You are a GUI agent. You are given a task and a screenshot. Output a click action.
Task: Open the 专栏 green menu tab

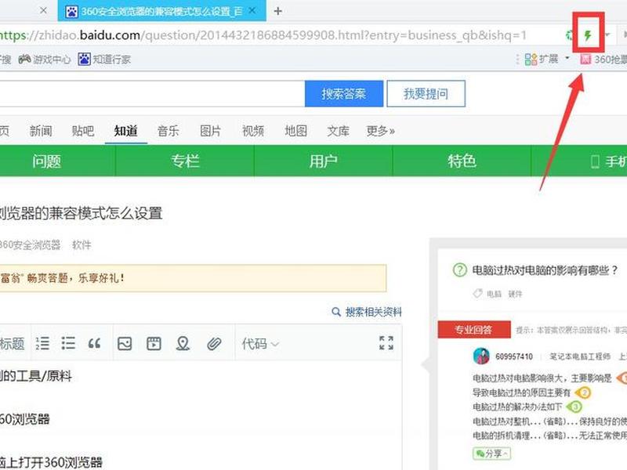(185, 161)
